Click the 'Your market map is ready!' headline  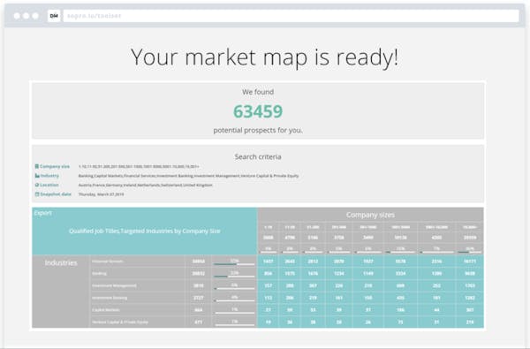coord(265,57)
